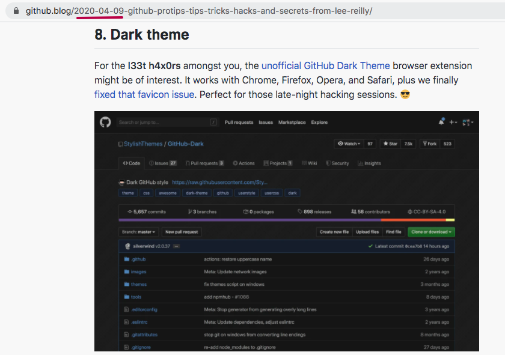Click the New pull request button

(182, 232)
